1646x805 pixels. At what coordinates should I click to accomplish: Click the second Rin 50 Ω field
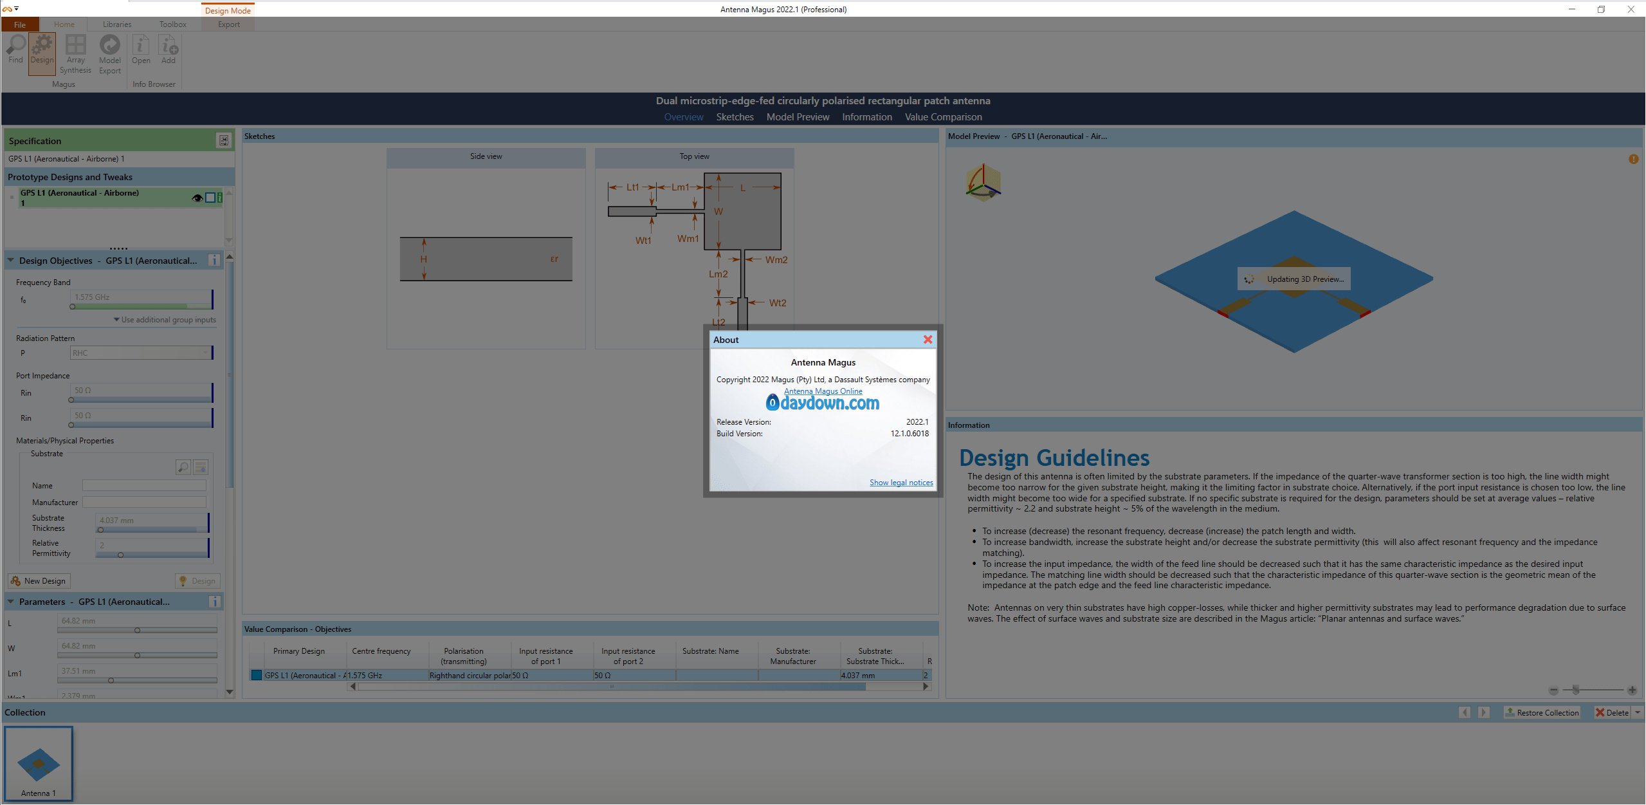pyautogui.click(x=140, y=415)
